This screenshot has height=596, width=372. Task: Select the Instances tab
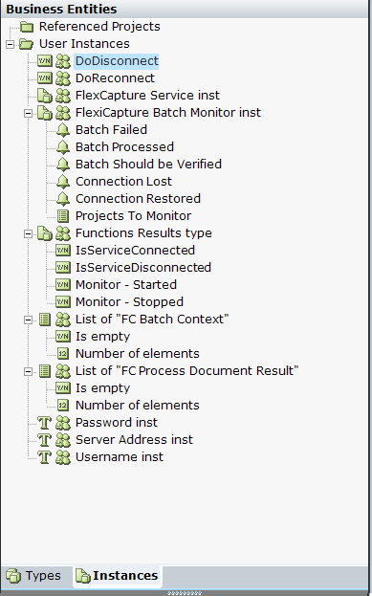(117, 576)
